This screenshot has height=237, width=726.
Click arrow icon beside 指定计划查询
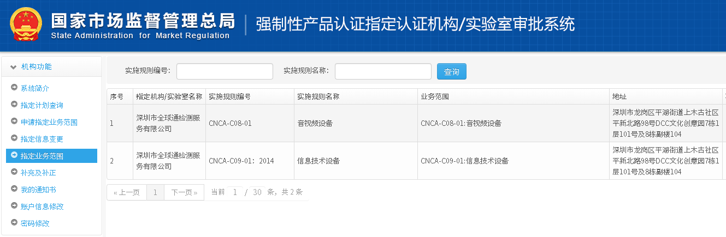(x=14, y=105)
